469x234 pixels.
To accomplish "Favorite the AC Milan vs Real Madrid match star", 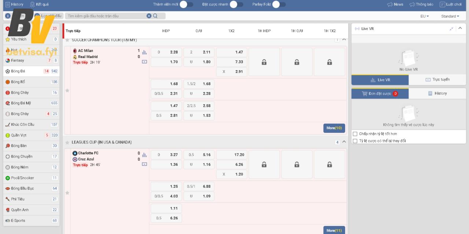I will pyautogui.click(x=67, y=90).
